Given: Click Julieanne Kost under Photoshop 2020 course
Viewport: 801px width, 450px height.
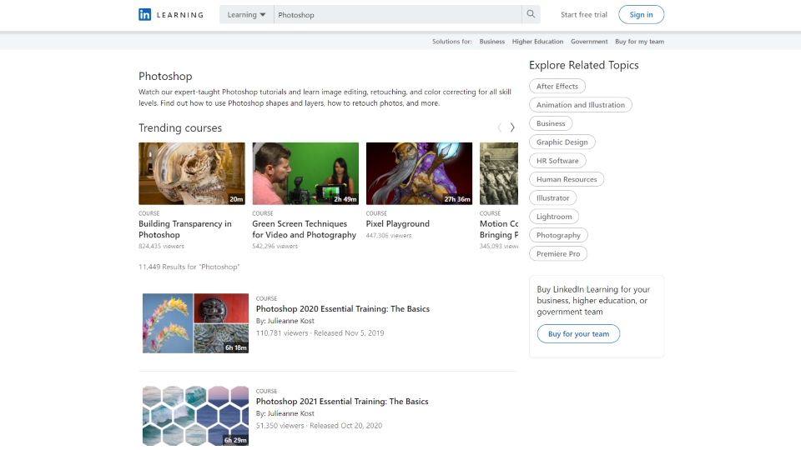Looking at the screenshot, I should [x=290, y=321].
